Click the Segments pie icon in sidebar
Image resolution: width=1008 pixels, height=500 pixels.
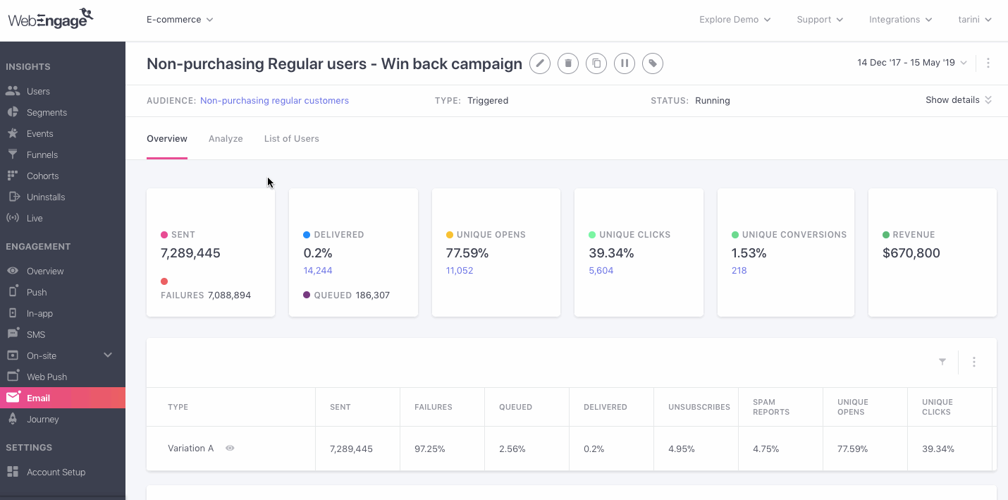coord(13,112)
